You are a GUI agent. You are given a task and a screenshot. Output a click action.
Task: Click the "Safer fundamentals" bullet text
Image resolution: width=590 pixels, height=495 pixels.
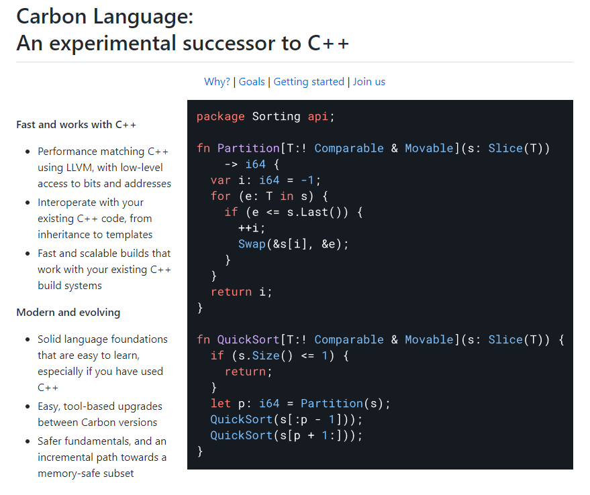[102, 441]
